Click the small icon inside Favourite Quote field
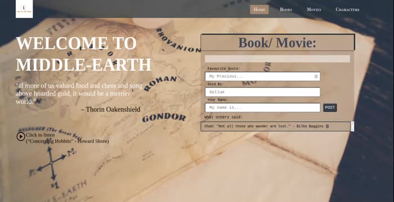Screen dimensions: 394x202 click(x=316, y=76)
